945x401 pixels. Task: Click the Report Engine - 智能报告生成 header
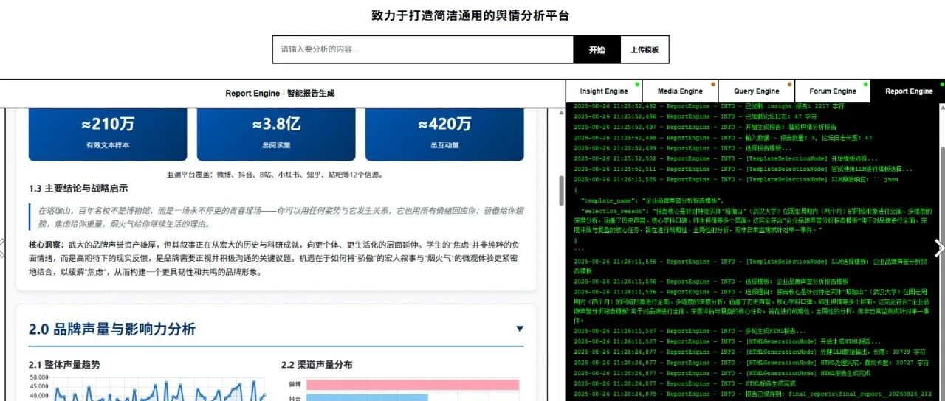coord(280,93)
